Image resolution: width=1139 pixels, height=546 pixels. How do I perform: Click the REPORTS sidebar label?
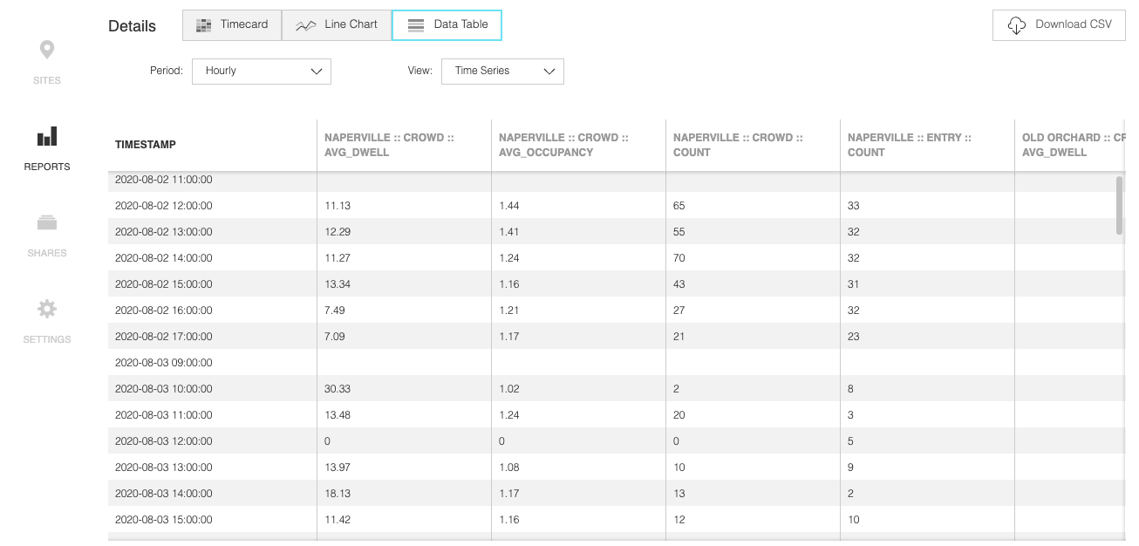[47, 167]
